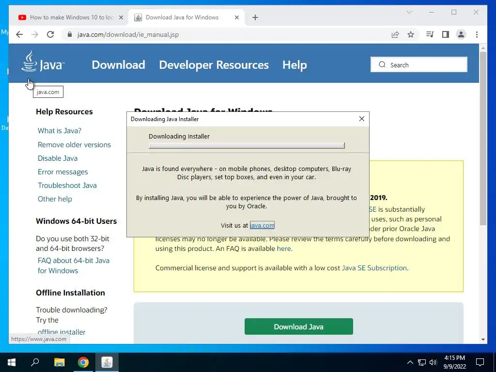
Task: Click the Downloading Installer progress bar
Action: coord(247,145)
